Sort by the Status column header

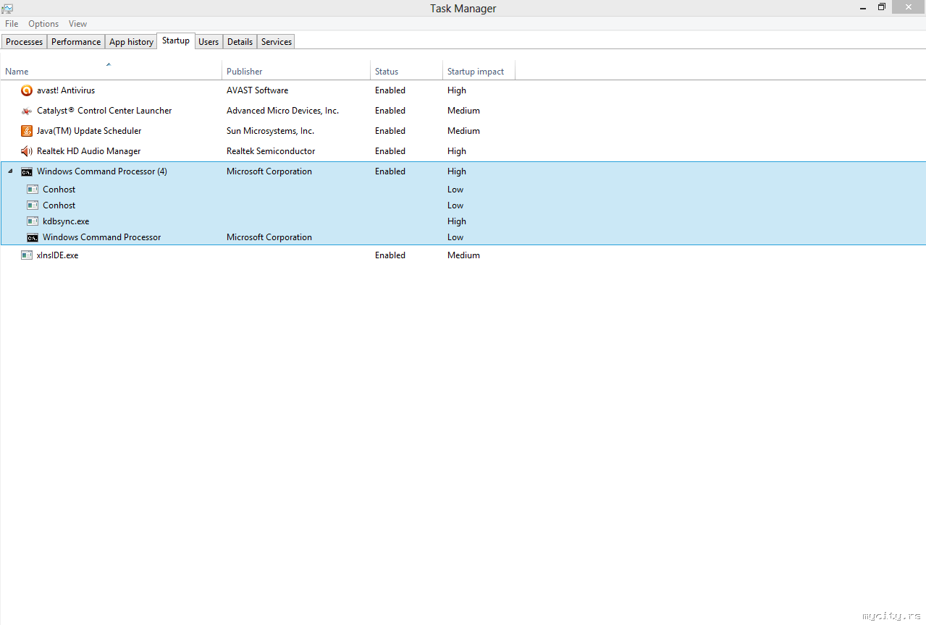point(406,71)
